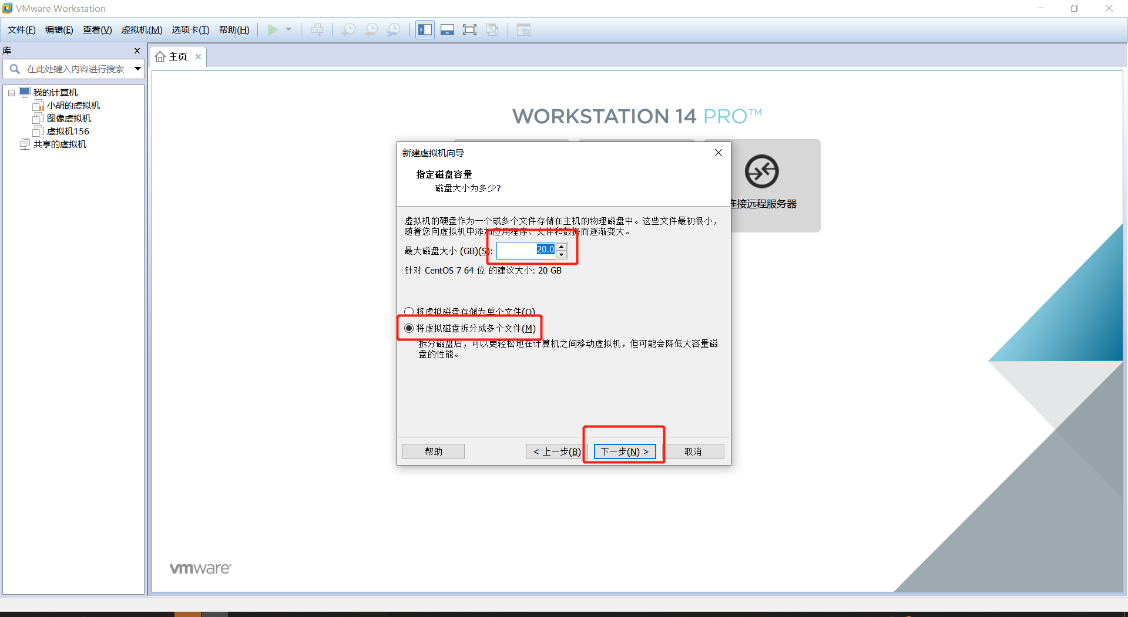The width and height of the screenshot is (1128, 617).
Task: Select 虚拟机156 in the library
Action: coord(68,132)
